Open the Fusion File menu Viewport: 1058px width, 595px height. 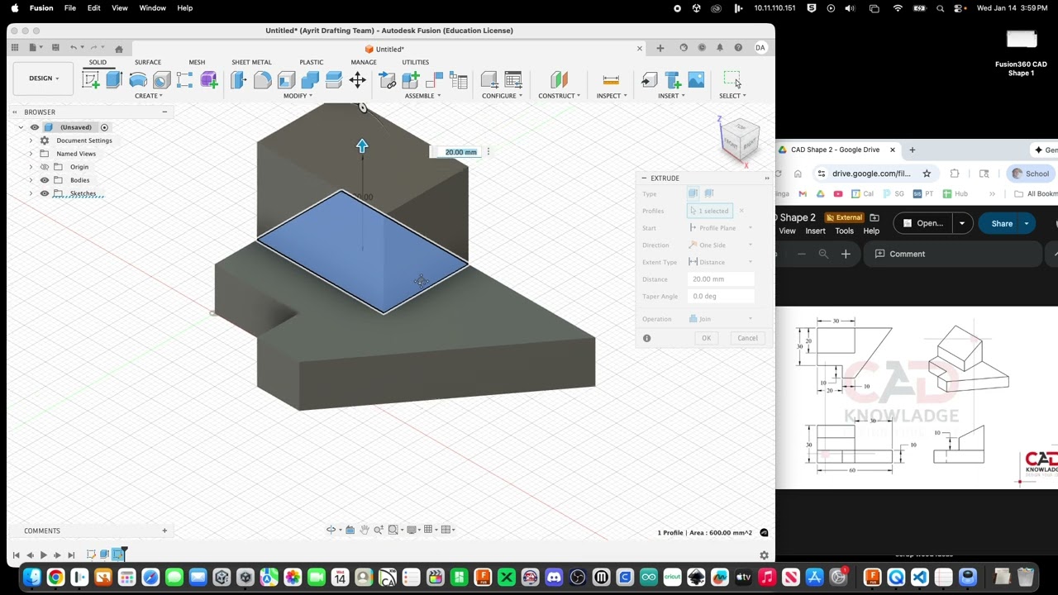(70, 8)
